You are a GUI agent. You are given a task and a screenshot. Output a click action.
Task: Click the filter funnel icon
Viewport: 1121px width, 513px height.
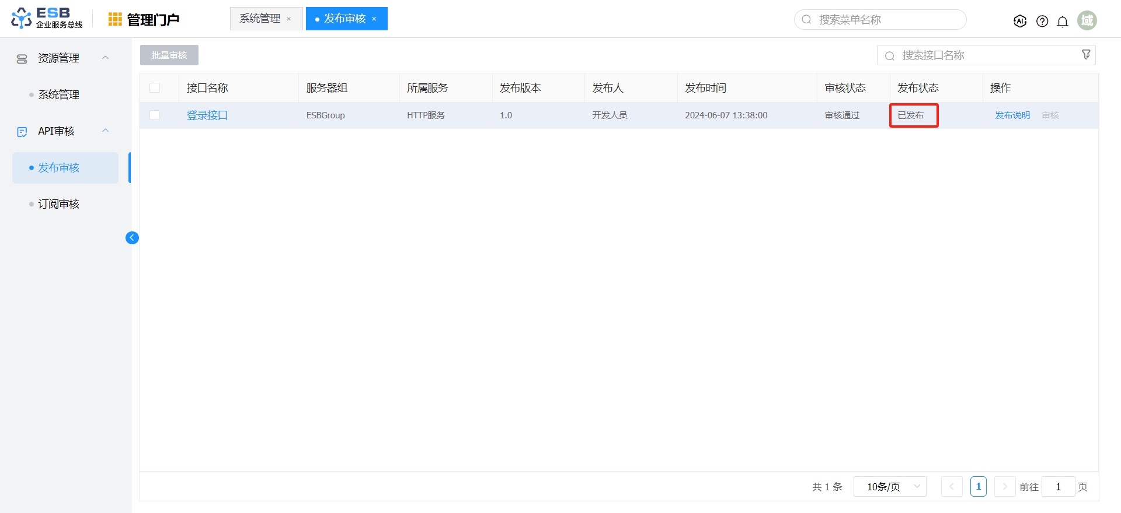pyautogui.click(x=1086, y=55)
